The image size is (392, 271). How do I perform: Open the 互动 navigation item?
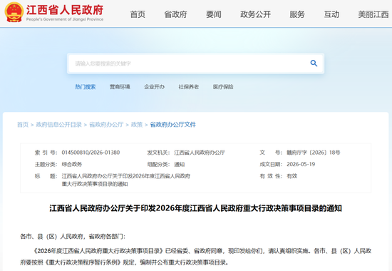[331, 14]
